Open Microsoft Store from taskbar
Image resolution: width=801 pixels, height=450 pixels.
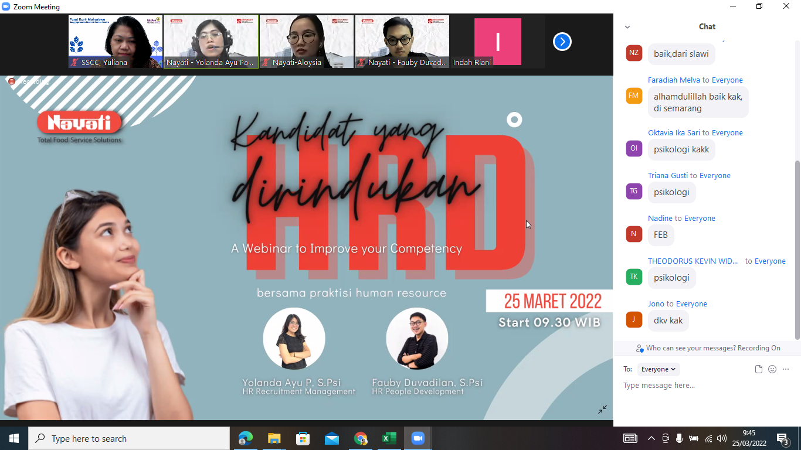303,438
